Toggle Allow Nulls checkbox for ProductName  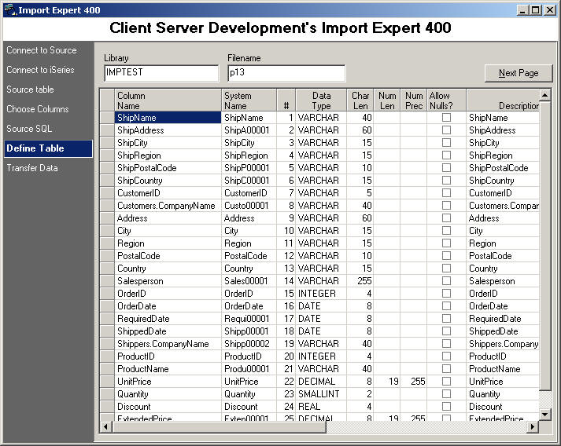tap(446, 368)
